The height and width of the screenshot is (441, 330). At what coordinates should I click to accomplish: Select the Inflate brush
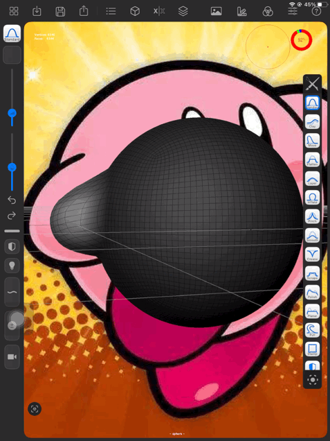[x=312, y=198]
